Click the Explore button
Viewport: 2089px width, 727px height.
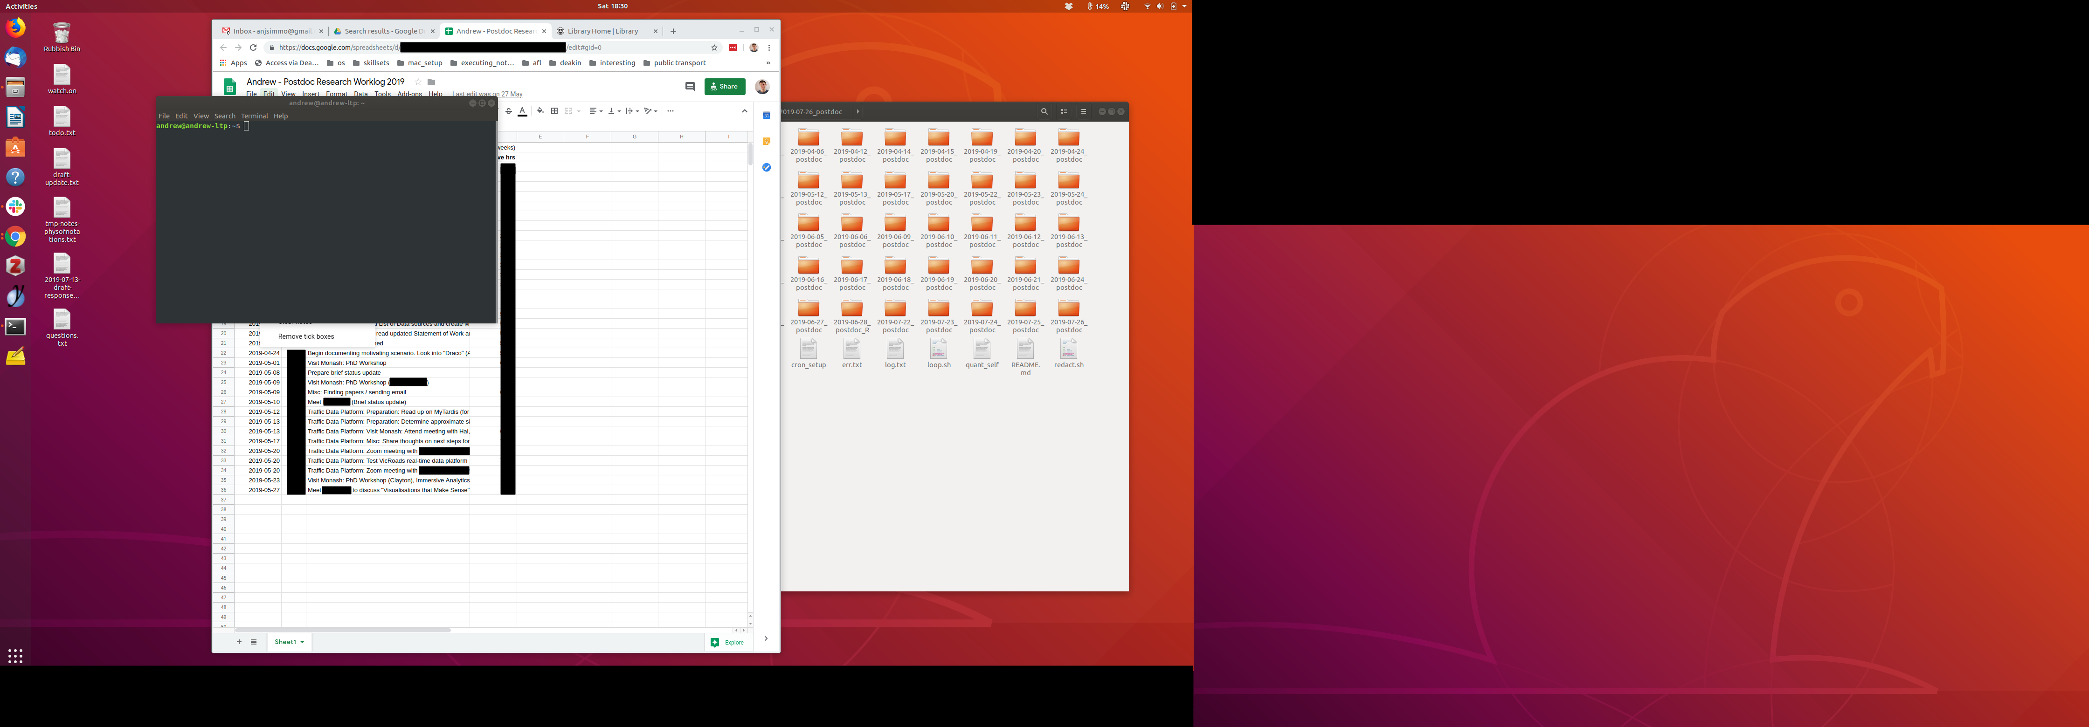(727, 643)
